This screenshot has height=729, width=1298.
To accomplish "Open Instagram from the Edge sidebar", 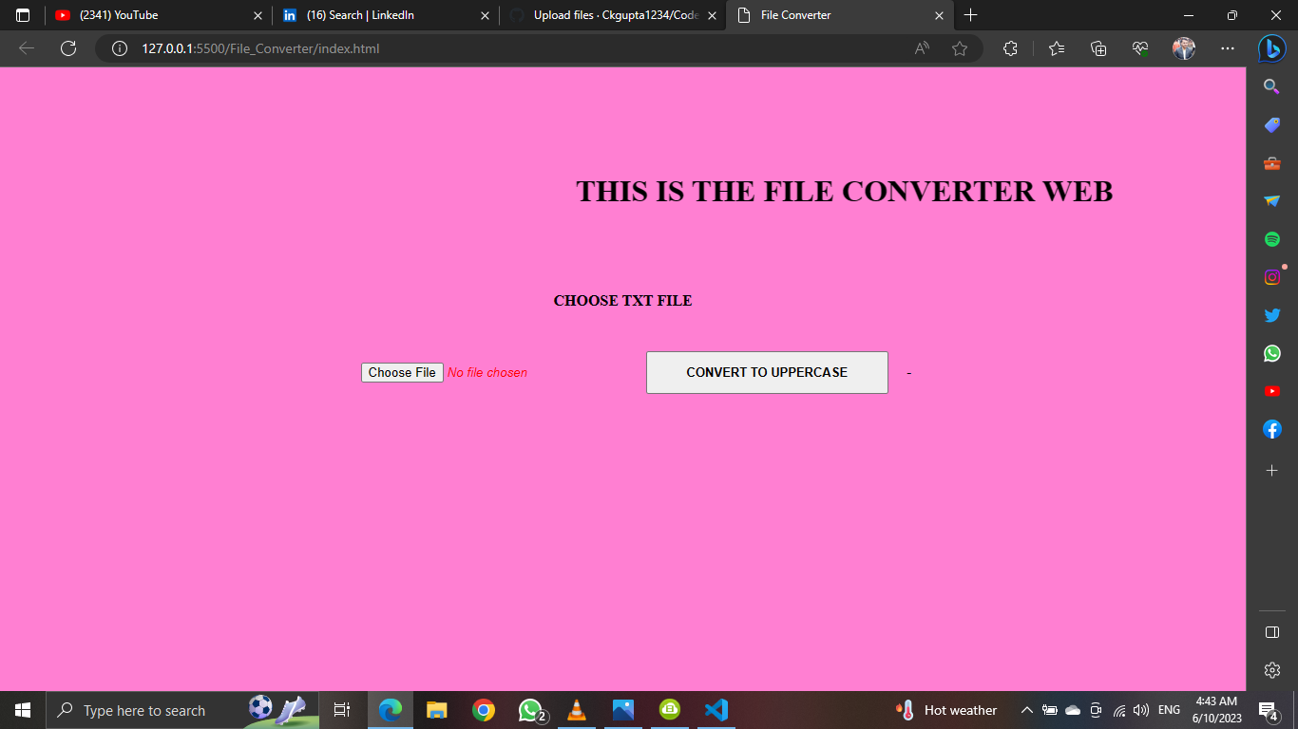I will (1272, 276).
